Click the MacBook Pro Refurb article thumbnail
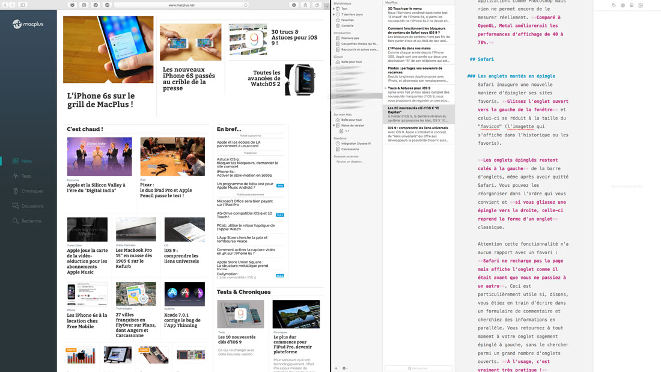 click(x=136, y=229)
